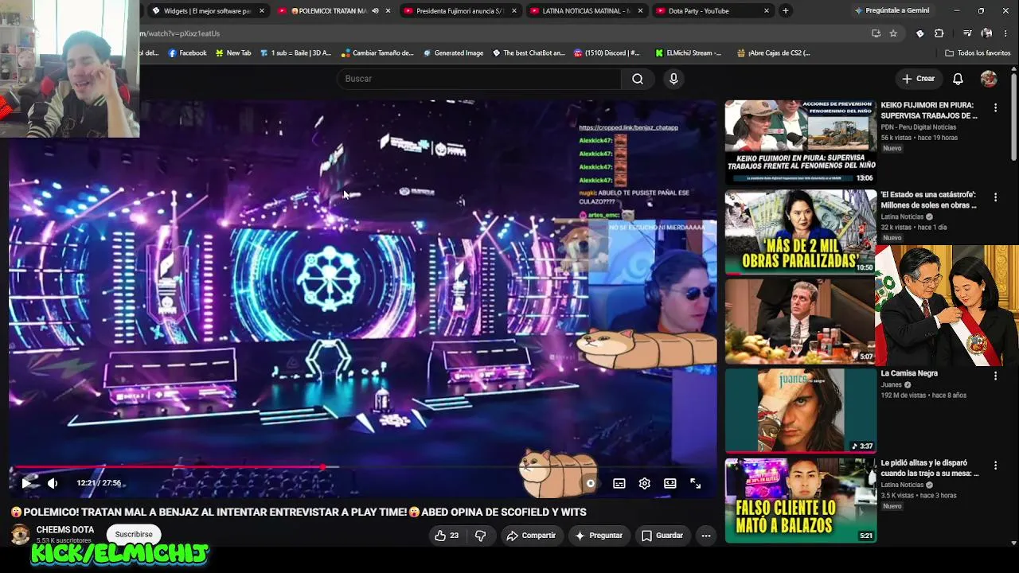The width and height of the screenshot is (1019, 573).
Task: Start voice search with microphone icon
Action: pos(673,79)
